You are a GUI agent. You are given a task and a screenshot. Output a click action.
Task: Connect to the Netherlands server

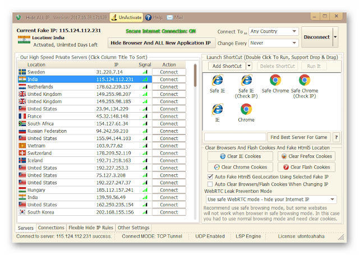(169, 87)
